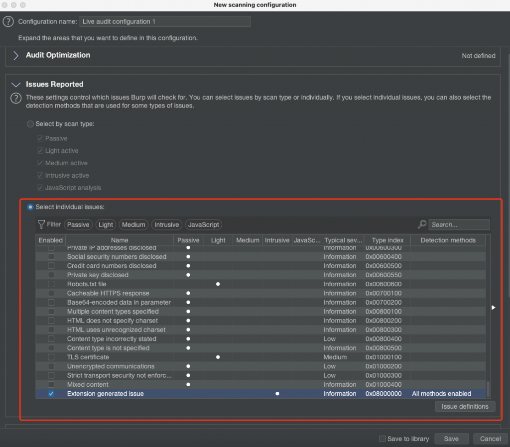The image size is (510, 447).
Task: Sort by the Medium column header
Action: 248,240
